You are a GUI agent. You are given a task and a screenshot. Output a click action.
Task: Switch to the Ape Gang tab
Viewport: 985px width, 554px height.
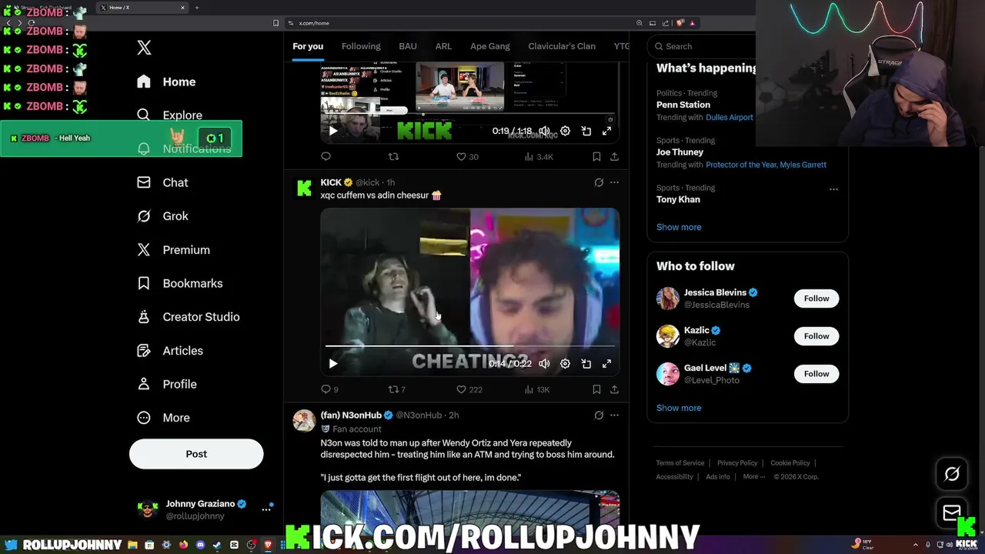point(490,46)
